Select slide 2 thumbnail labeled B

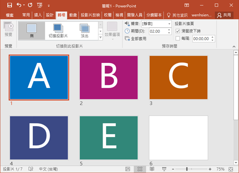109,78
